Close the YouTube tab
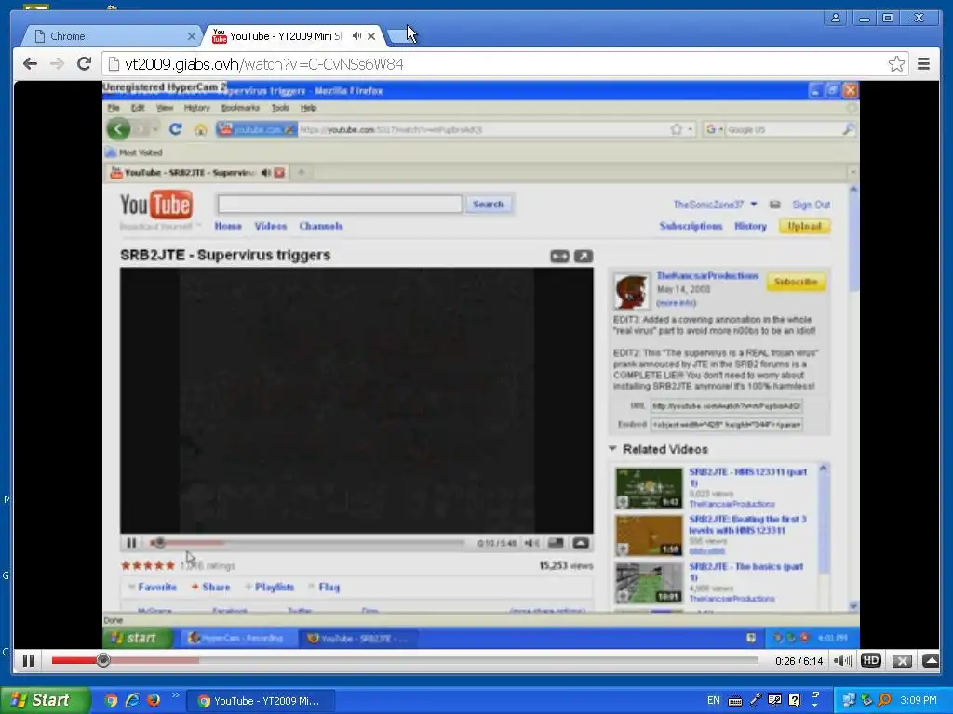Image resolution: width=953 pixels, height=714 pixels. (x=371, y=36)
